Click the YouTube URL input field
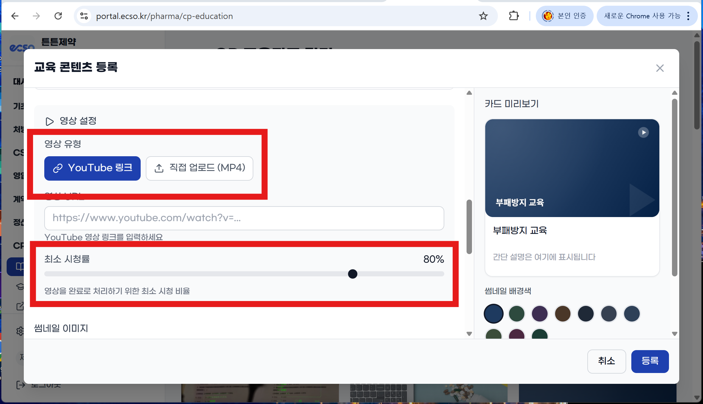This screenshot has width=703, height=404. point(244,218)
